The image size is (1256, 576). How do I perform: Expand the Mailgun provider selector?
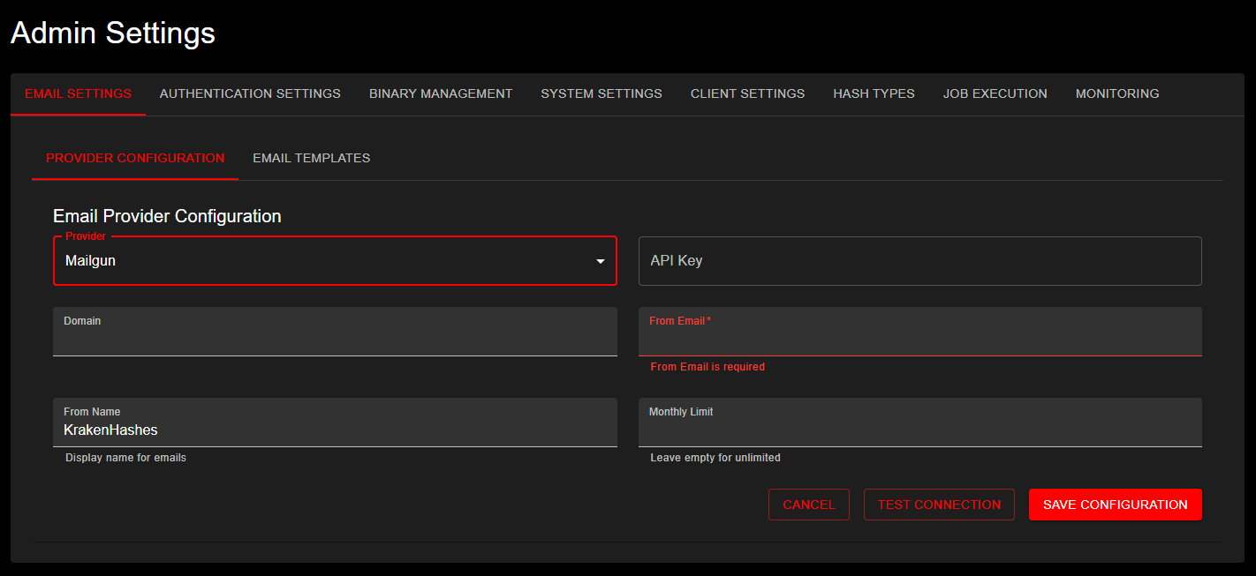(335, 260)
